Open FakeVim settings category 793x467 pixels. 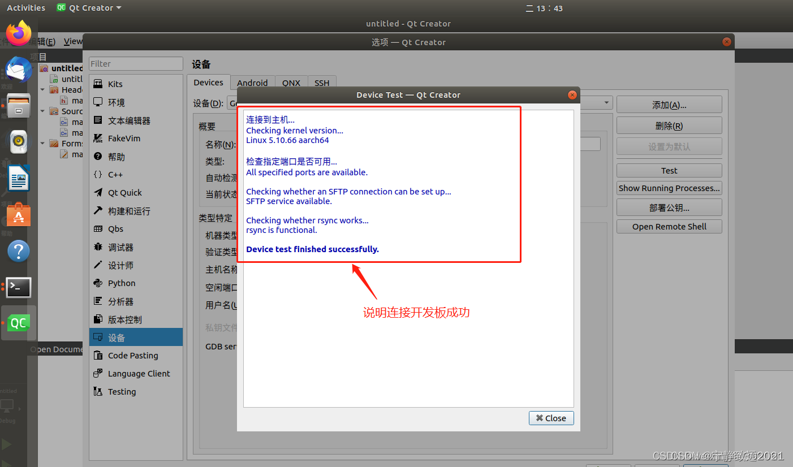click(x=136, y=139)
